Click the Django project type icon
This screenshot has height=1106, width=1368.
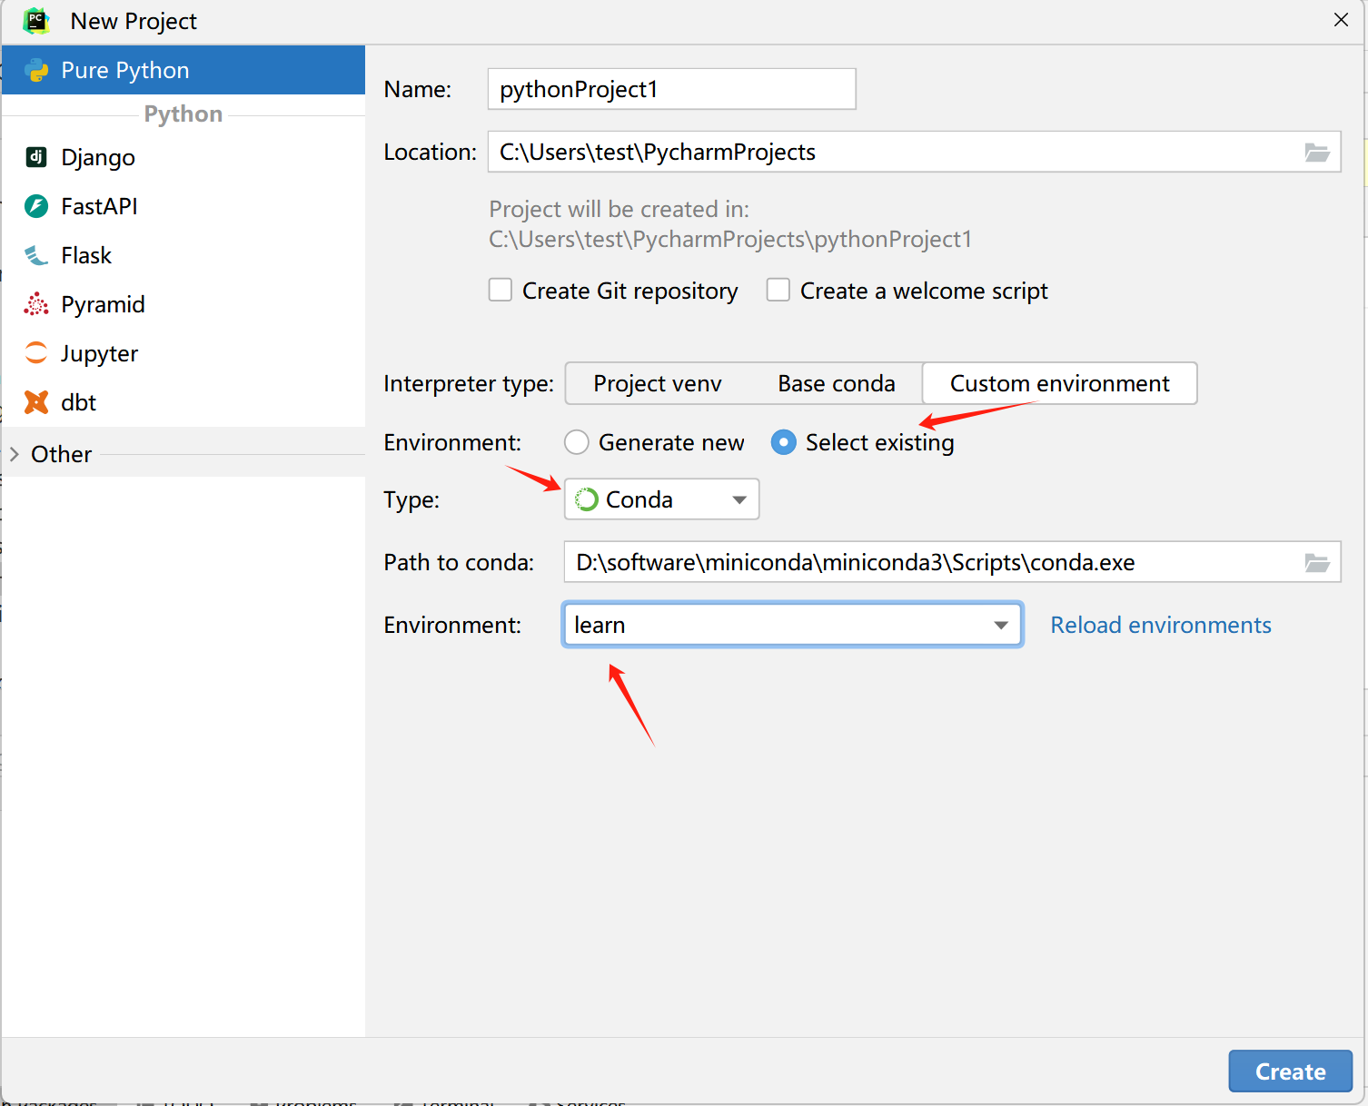36,157
